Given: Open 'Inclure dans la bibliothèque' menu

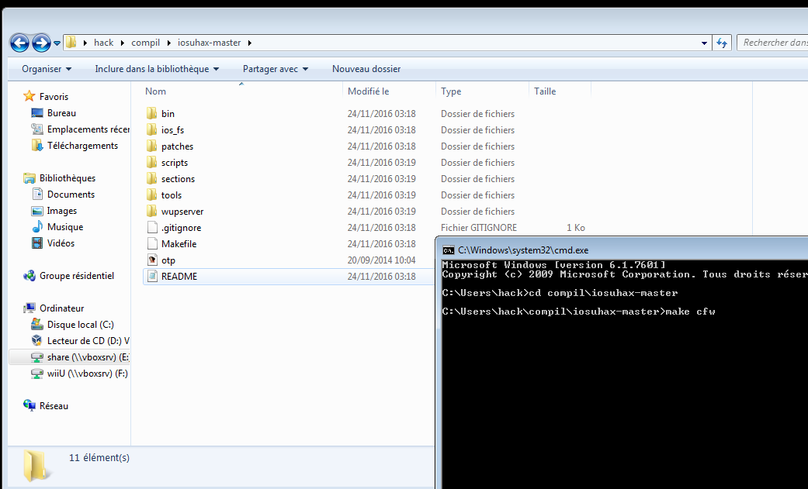Looking at the screenshot, I should (157, 69).
